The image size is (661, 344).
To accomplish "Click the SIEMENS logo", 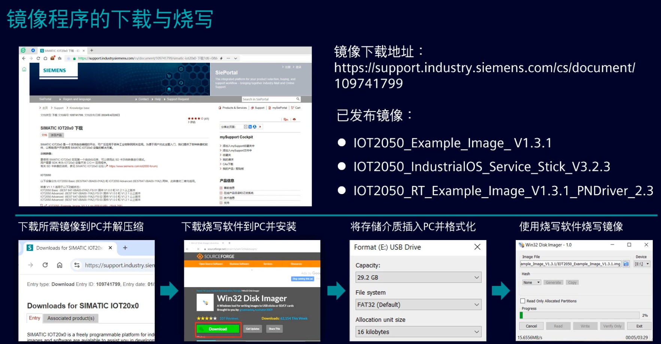I will pyautogui.click(x=54, y=70).
